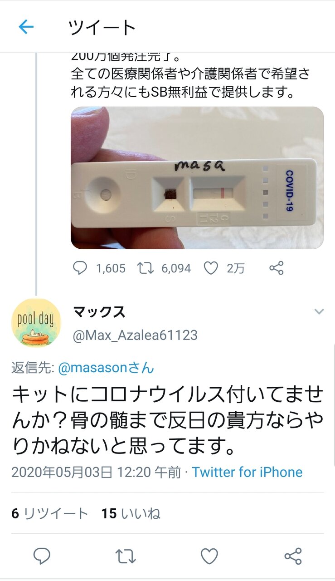Screen dimensions: 335x581
Task: Open the pool day profile avatar
Action: pos(36,323)
